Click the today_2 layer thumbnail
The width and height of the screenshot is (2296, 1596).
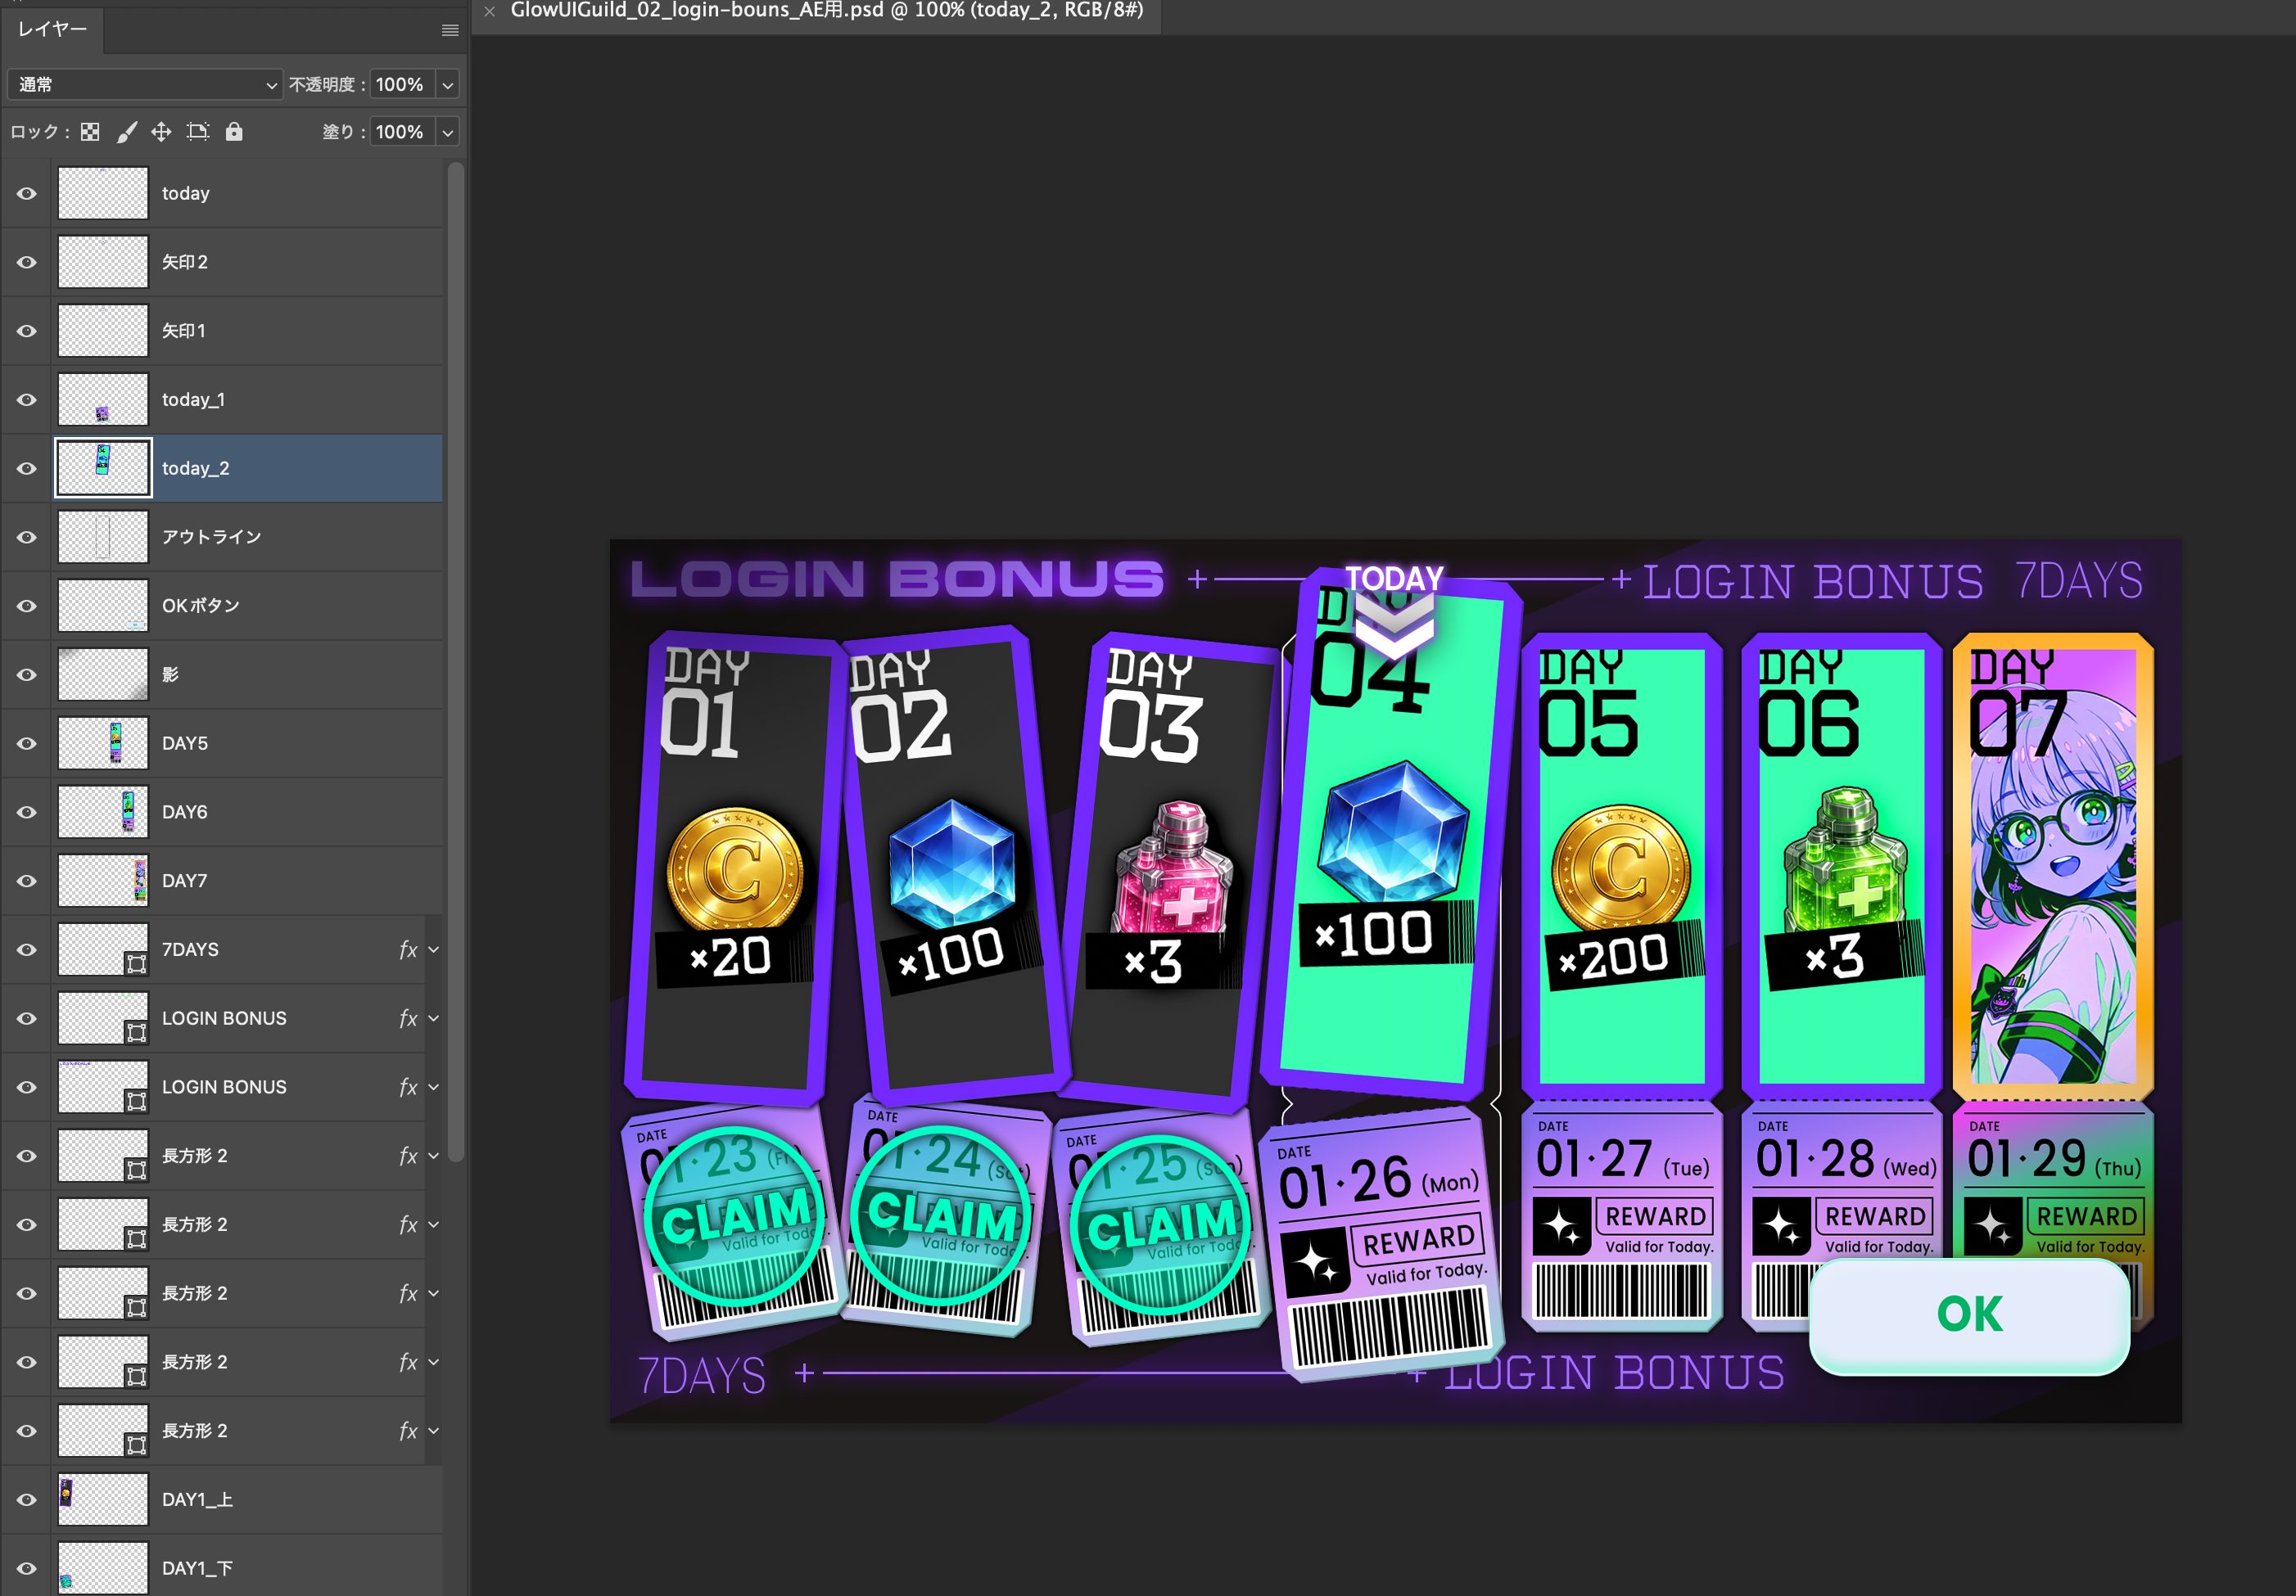103,467
